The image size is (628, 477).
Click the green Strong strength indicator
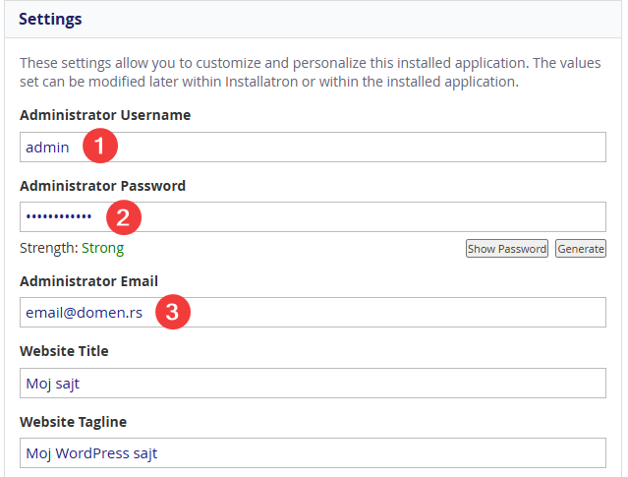pyautogui.click(x=102, y=249)
